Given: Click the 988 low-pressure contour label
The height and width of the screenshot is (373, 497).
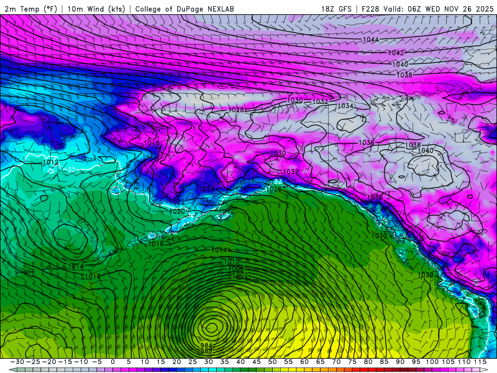Looking at the screenshot, I should pyautogui.click(x=206, y=351).
